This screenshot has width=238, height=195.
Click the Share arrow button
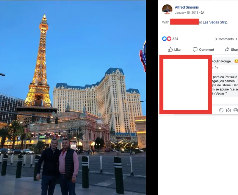point(231,49)
